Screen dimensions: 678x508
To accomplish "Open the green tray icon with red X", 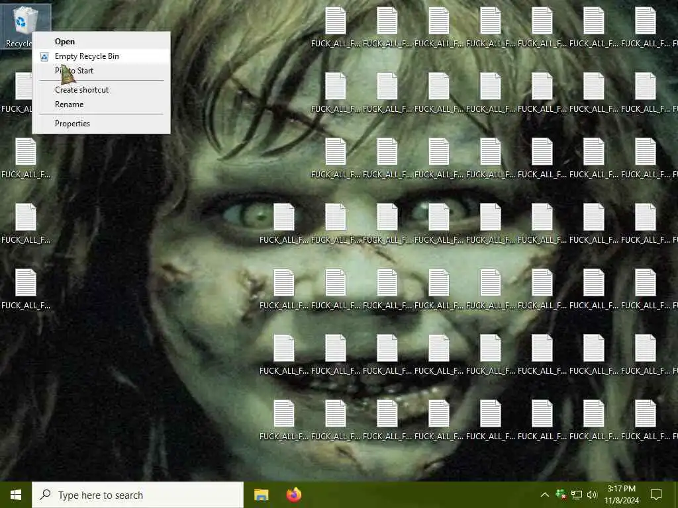I will coord(561,495).
